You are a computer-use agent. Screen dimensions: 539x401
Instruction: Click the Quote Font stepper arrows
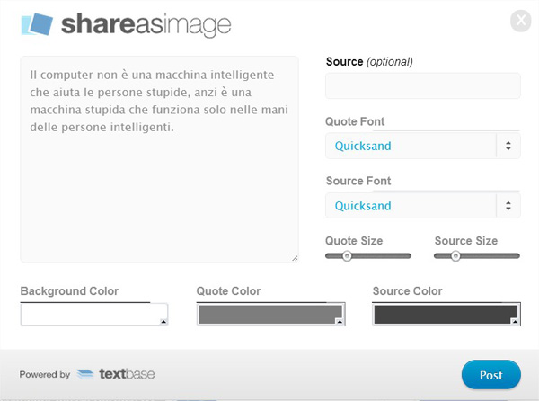[508, 146]
